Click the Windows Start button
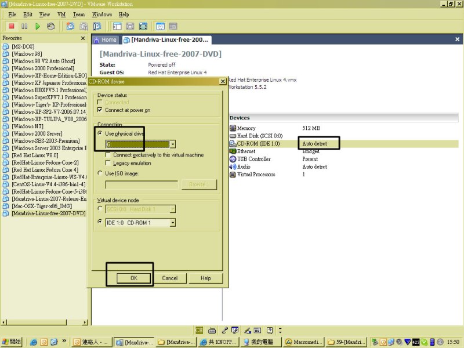The width and height of the screenshot is (464, 348). pos(12,342)
